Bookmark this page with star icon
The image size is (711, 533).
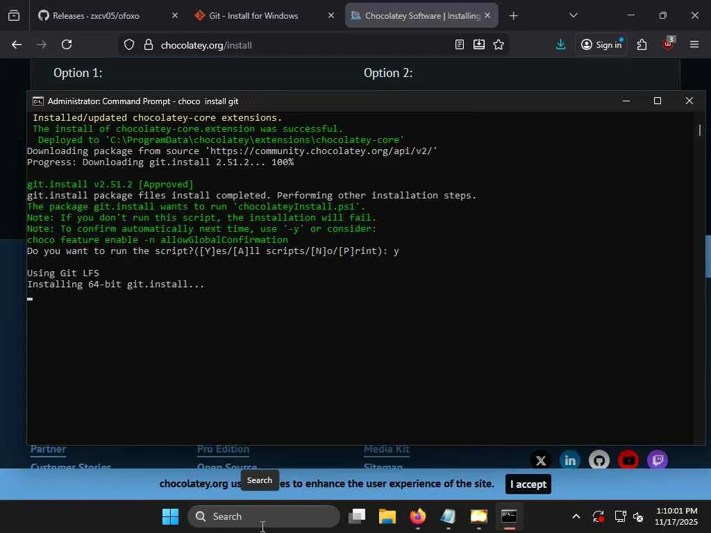coord(499,44)
